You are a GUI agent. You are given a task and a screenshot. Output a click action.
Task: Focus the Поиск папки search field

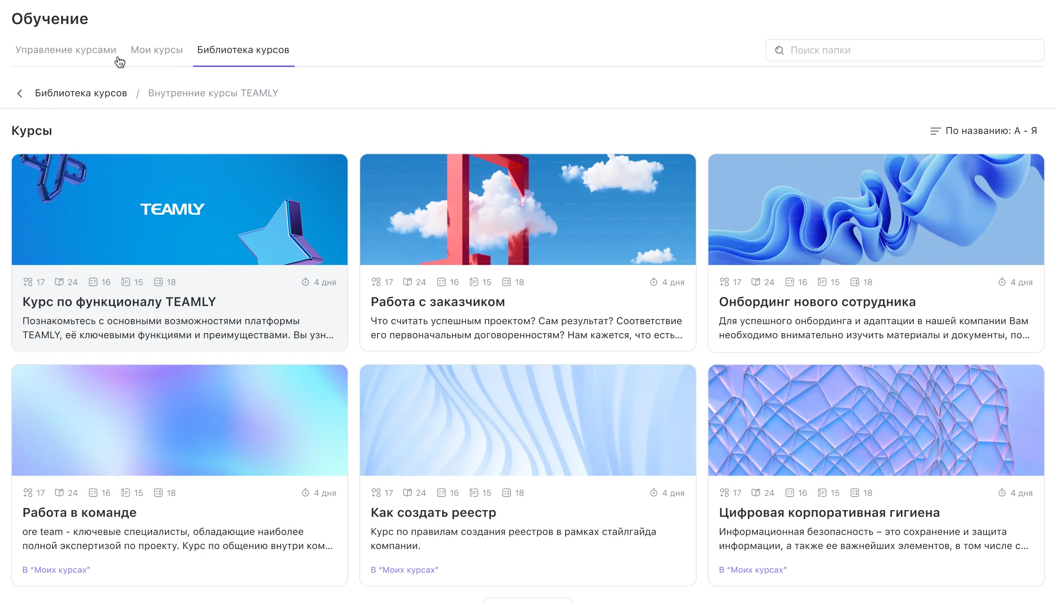910,50
